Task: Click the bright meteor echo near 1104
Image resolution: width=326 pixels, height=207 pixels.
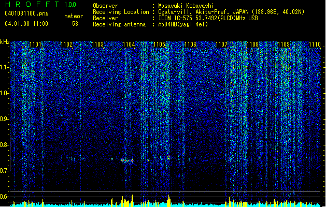Action: click(x=127, y=160)
